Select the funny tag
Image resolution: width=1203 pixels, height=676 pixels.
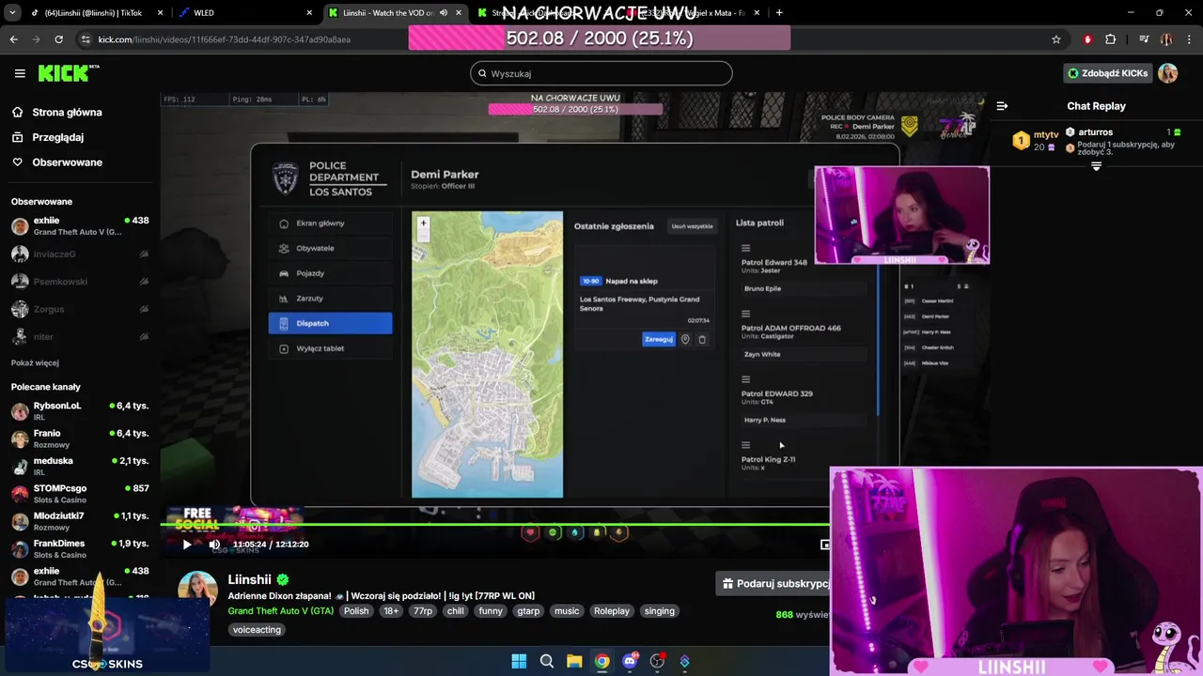point(491,611)
